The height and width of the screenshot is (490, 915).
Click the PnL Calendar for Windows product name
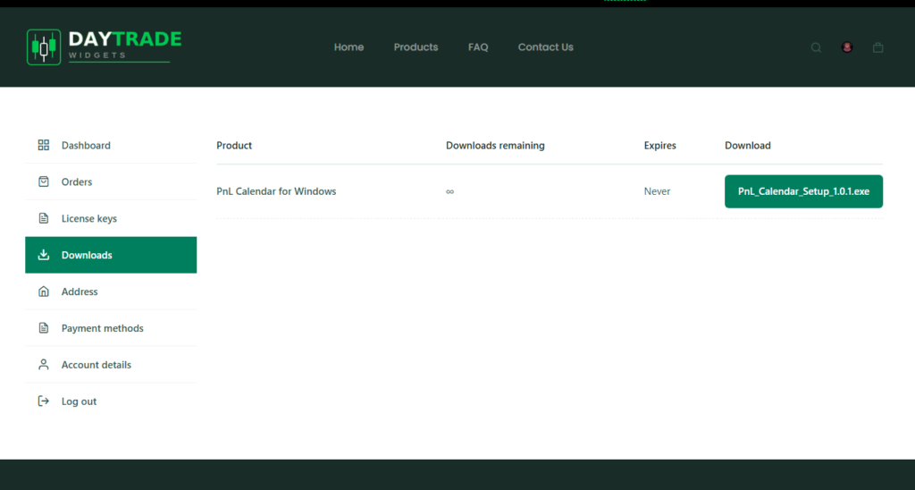[x=276, y=191]
